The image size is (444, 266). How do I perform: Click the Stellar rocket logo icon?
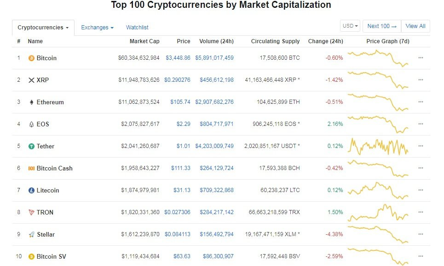point(31,235)
